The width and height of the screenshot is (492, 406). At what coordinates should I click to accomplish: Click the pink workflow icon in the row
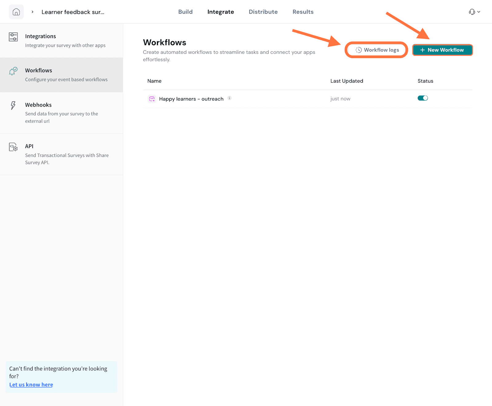point(152,99)
